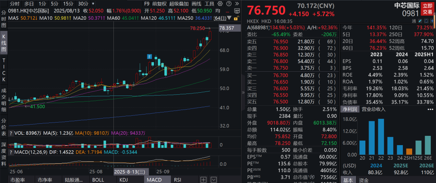This screenshot has width=436, height=183.
Task: Select 净利润 chart tab
Action: [350, 109]
